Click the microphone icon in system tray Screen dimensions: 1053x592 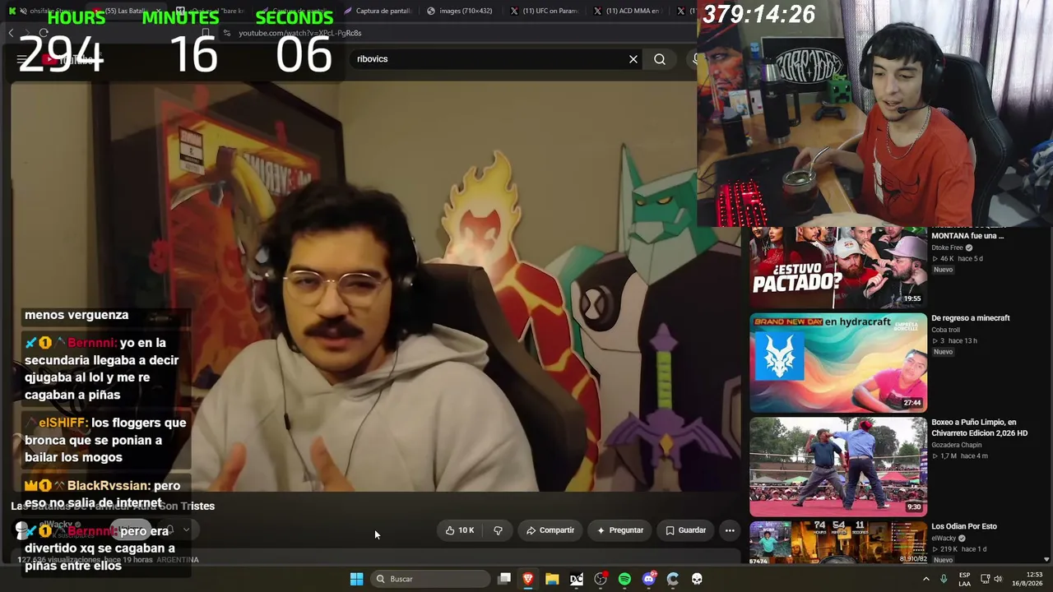tap(944, 579)
